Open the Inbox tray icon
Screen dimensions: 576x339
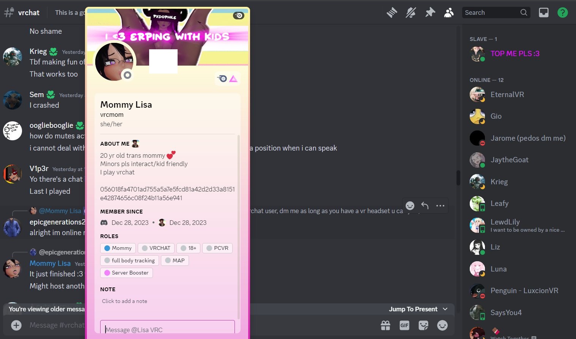click(544, 13)
